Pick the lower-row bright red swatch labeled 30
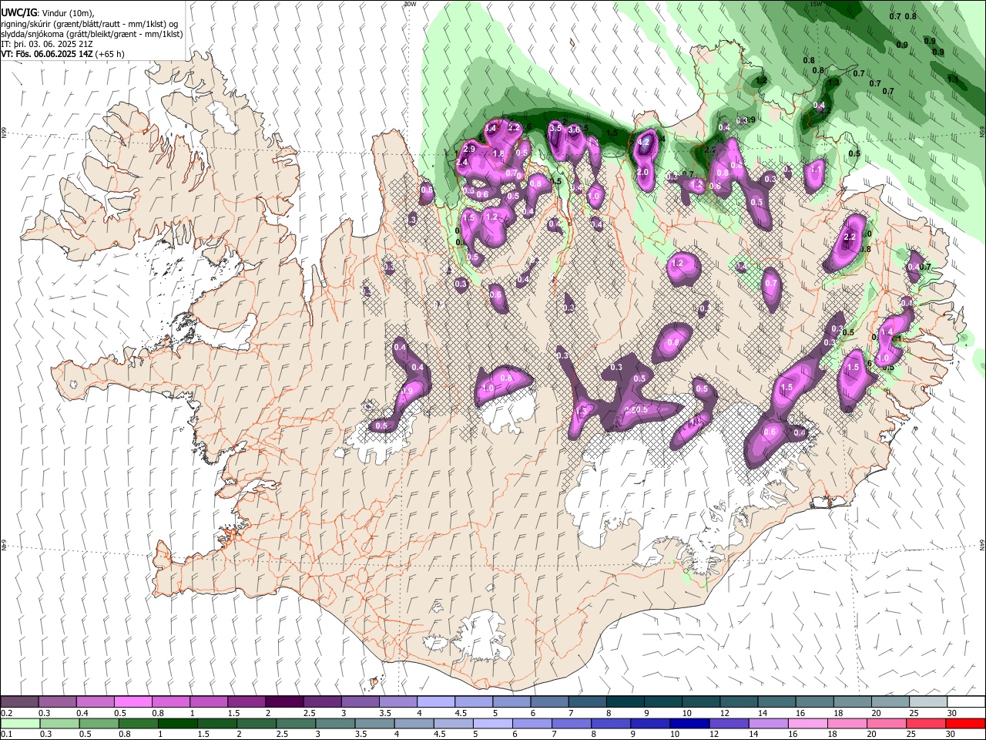The width and height of the screenshot is (986, 740). point(964,723)
